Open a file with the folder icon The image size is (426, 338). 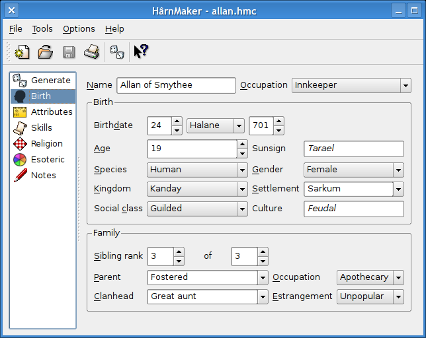[x=45, y=51]
